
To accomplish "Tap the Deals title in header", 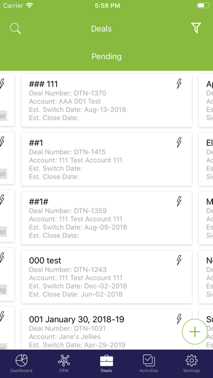I will click(101, 29).
